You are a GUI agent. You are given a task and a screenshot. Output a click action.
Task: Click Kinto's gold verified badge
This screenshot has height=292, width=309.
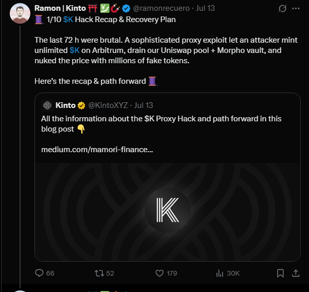click(81, 105)
